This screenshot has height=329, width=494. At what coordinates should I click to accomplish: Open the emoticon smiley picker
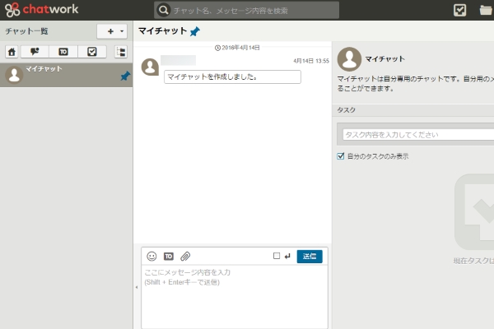pyautogui.click(x=151, y=257)
